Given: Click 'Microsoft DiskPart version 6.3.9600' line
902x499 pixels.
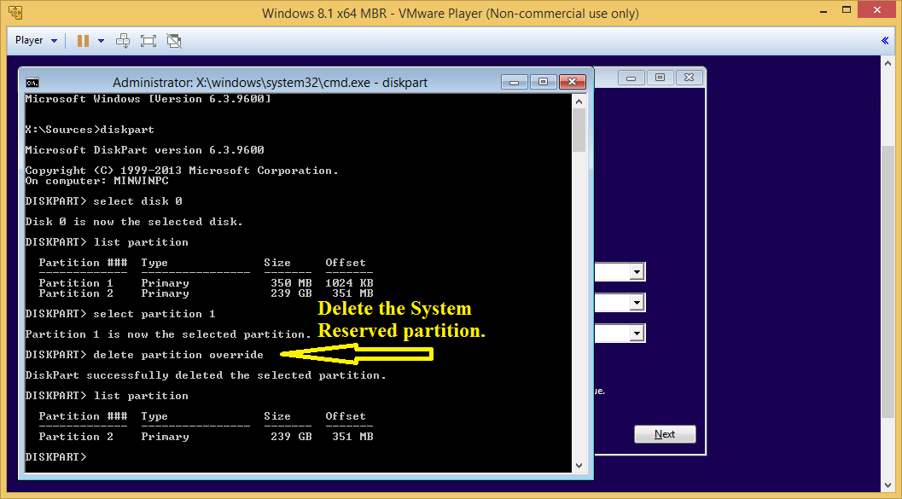Looking at the screenshot, I should click(145, 150).
